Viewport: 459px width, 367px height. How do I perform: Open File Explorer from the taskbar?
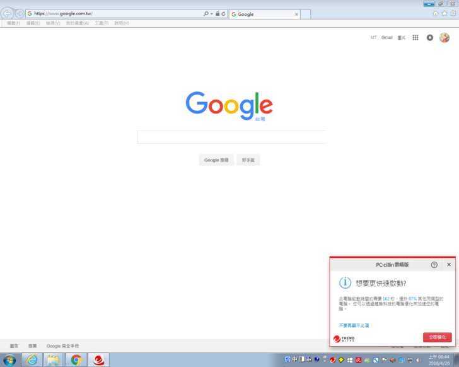coord(53,360)
